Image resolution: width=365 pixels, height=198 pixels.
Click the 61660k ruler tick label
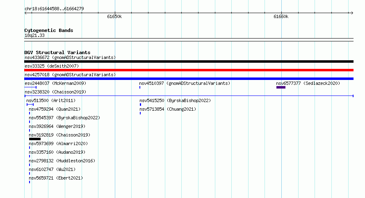281,16
